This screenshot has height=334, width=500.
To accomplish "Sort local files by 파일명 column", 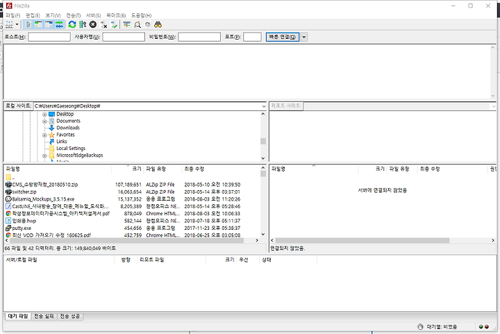I will [x=58, y=169].
